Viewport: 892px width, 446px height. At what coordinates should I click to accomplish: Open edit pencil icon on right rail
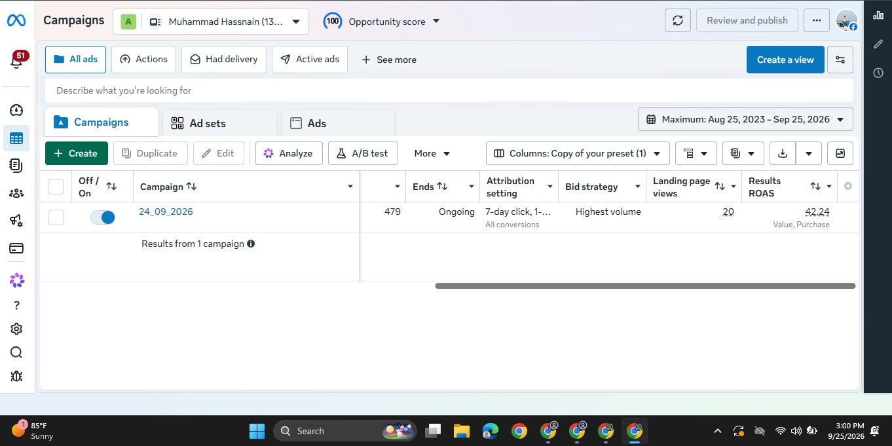[878, 44]
